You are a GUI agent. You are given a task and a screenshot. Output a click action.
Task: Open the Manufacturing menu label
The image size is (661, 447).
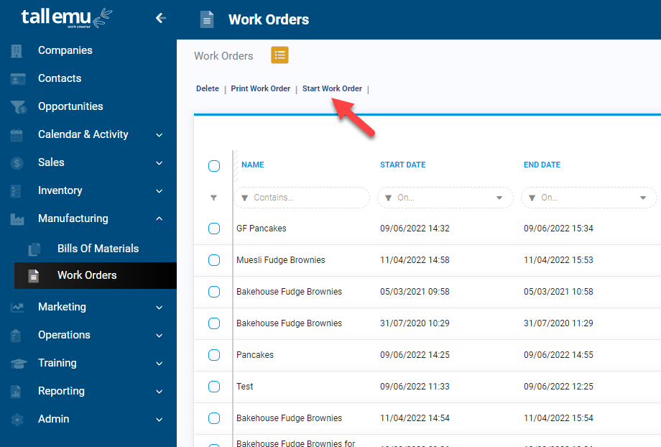(73, 218)
